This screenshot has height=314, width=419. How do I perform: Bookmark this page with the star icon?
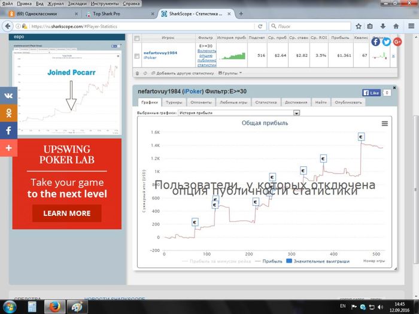coord(359,26)
